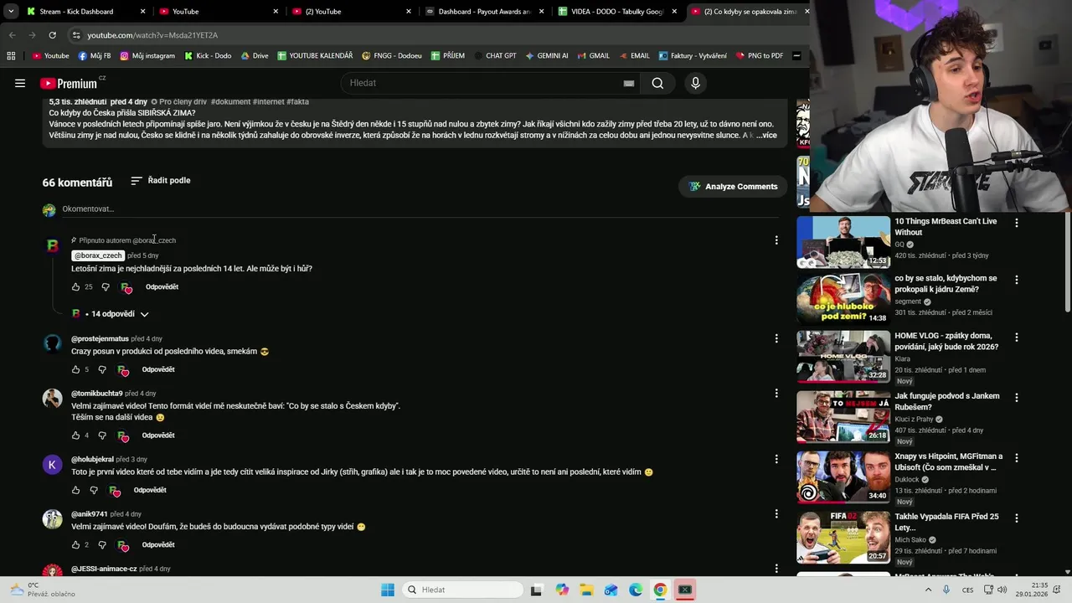The height and width of the screenshot is (603, 1072).
Task: Open 'co by se stalo, kdybychom se prokopali' thumbnail
Action: pos(843,299)
